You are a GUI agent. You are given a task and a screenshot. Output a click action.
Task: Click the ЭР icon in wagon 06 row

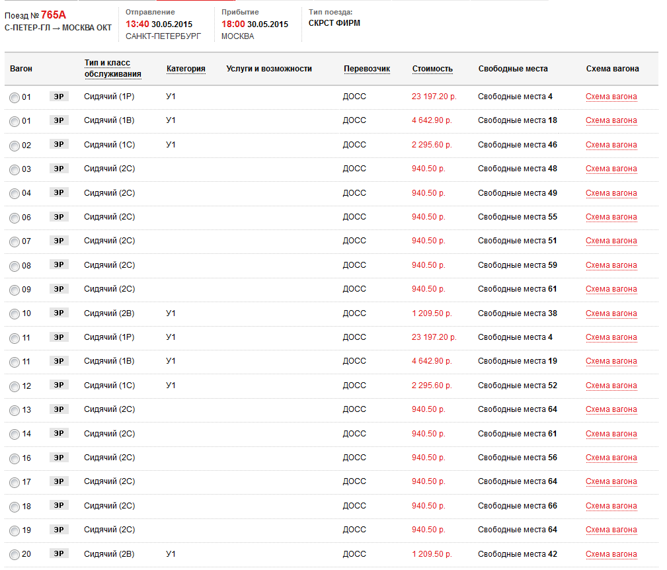(x=59, y=216)
